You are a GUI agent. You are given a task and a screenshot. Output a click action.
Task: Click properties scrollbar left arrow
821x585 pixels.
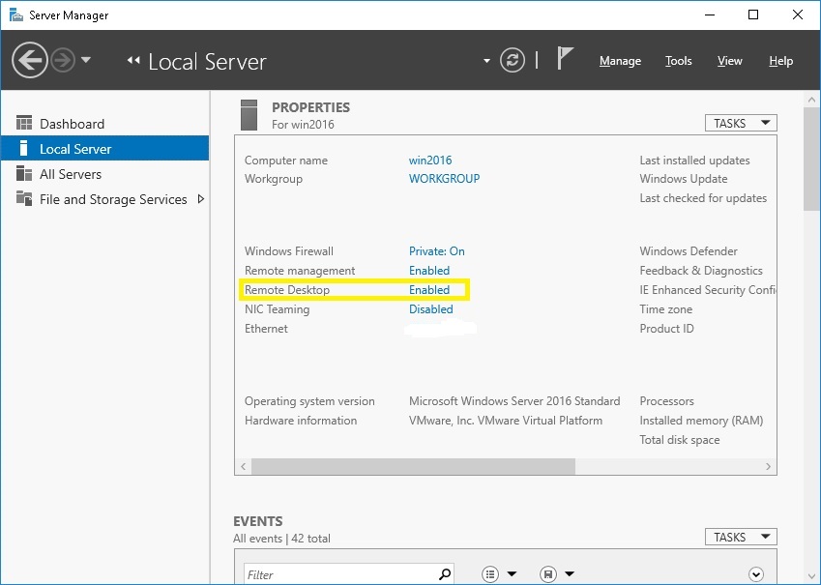243,466
